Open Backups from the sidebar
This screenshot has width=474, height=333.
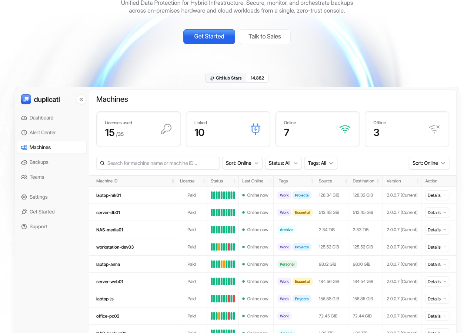click(x=52, y=162)
